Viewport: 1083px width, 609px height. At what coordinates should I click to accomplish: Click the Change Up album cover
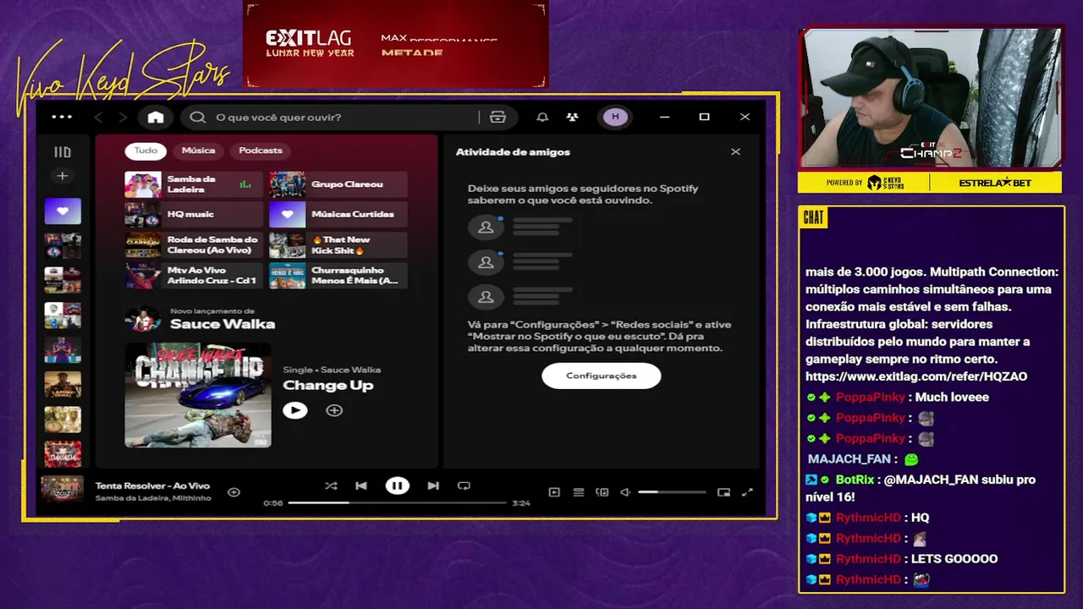point(198,394)
